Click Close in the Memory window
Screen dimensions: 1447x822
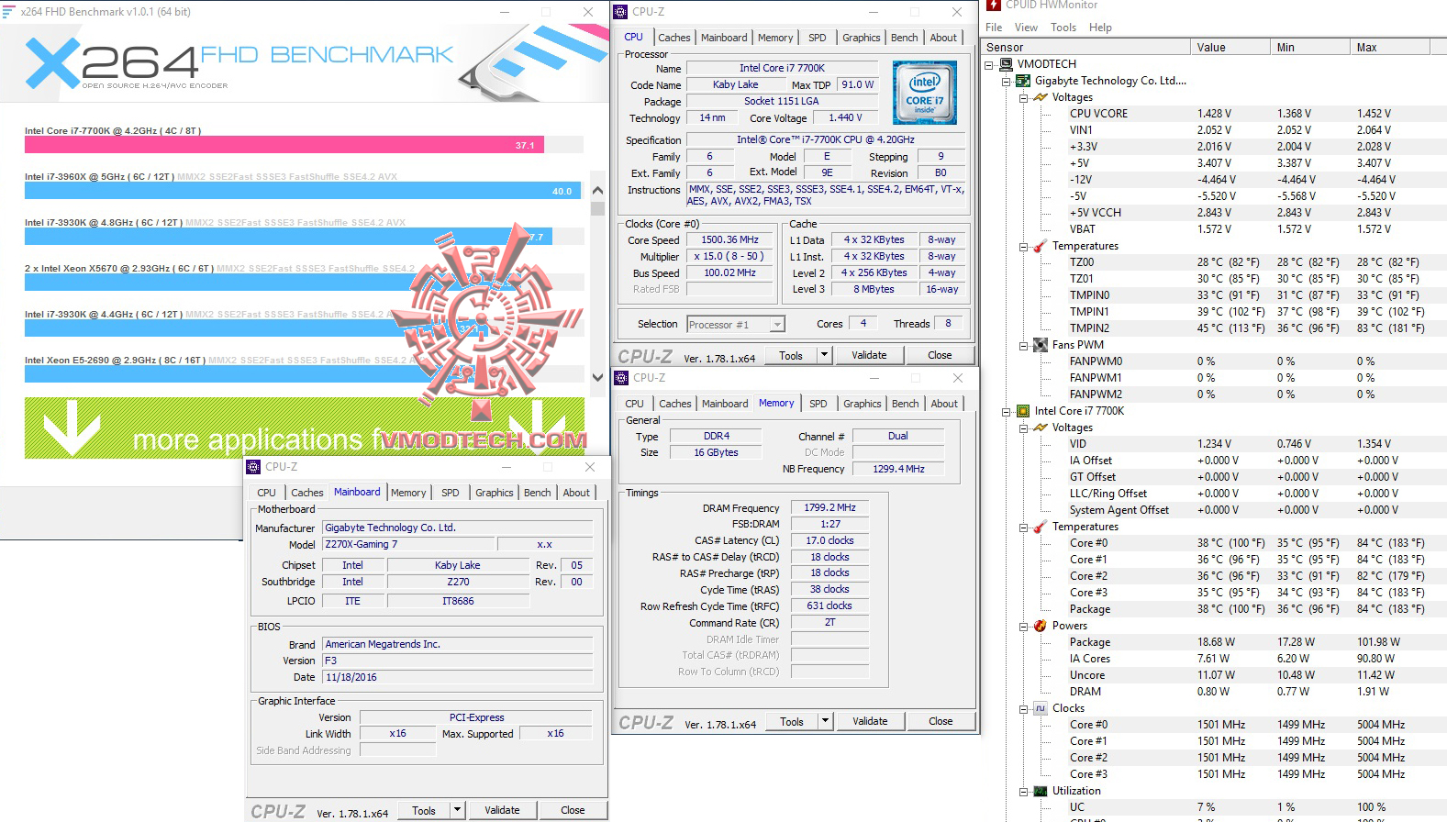point(941,721)
